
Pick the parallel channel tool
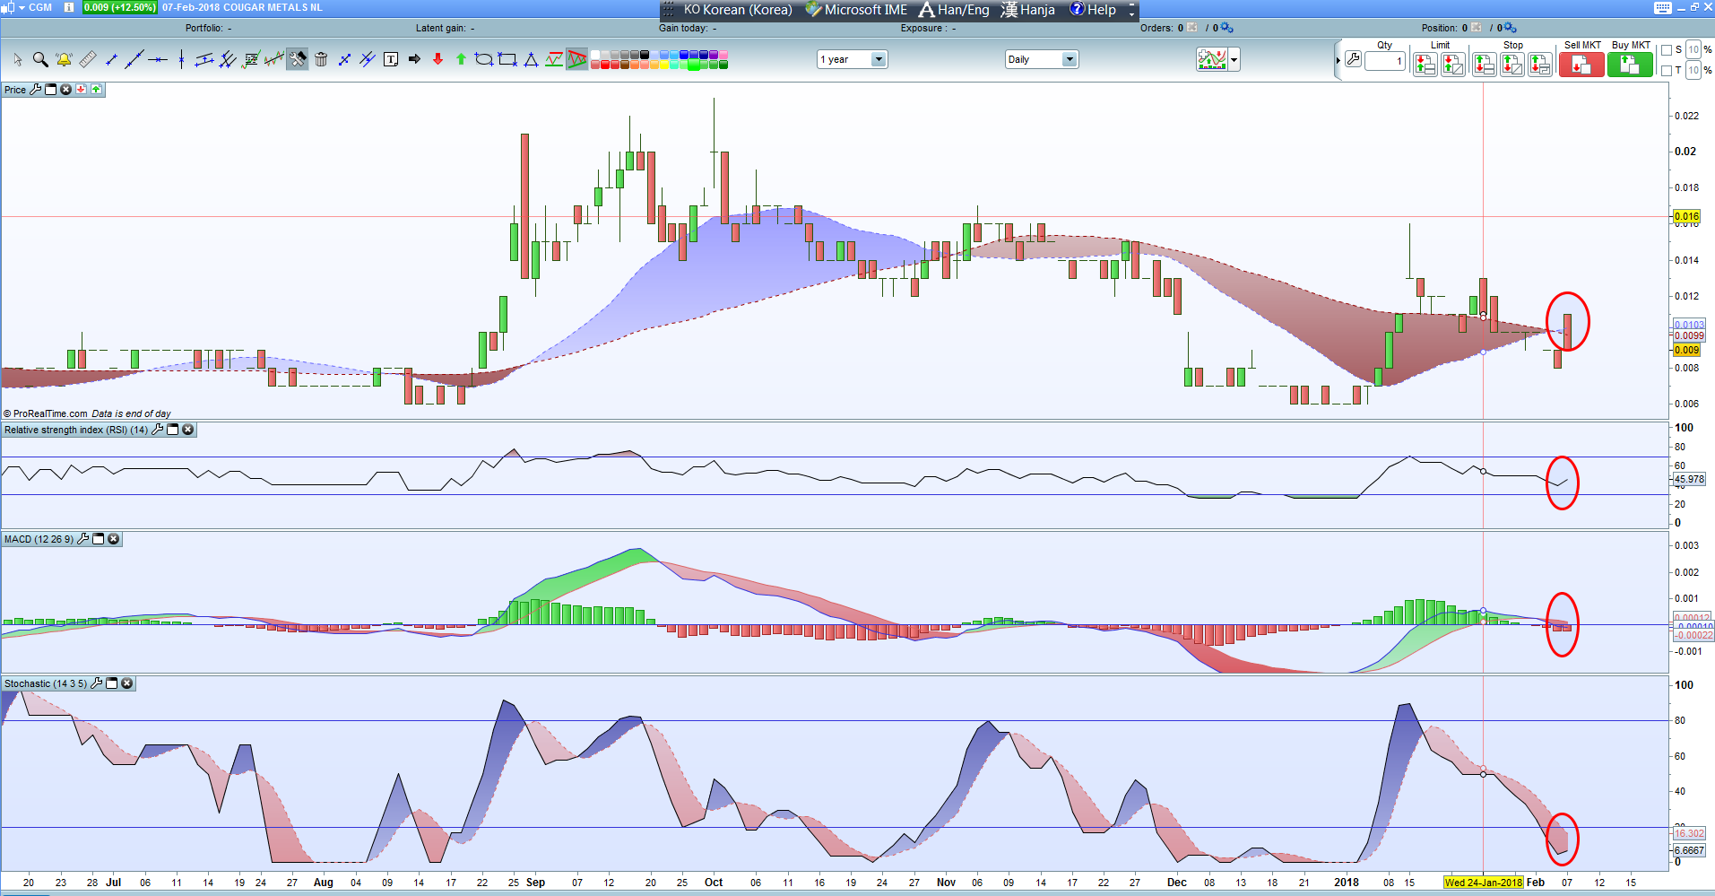pyautogui.click(x=204, y=59)
